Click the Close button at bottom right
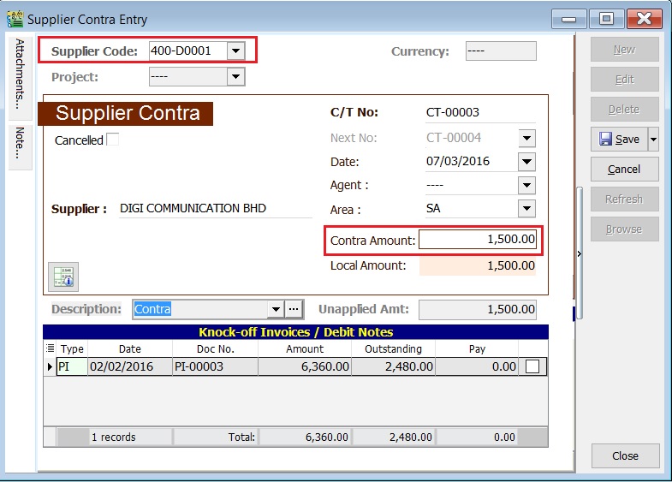 (625, 455)
